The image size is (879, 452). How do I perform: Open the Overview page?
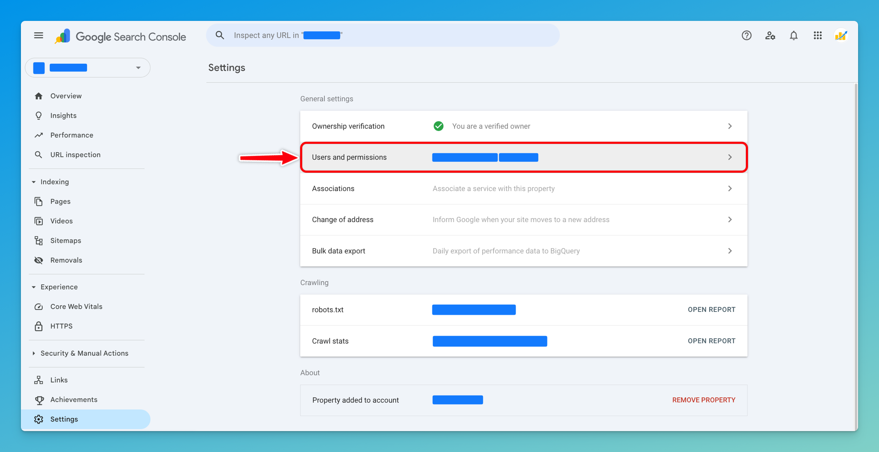click(x=66, y=96)
